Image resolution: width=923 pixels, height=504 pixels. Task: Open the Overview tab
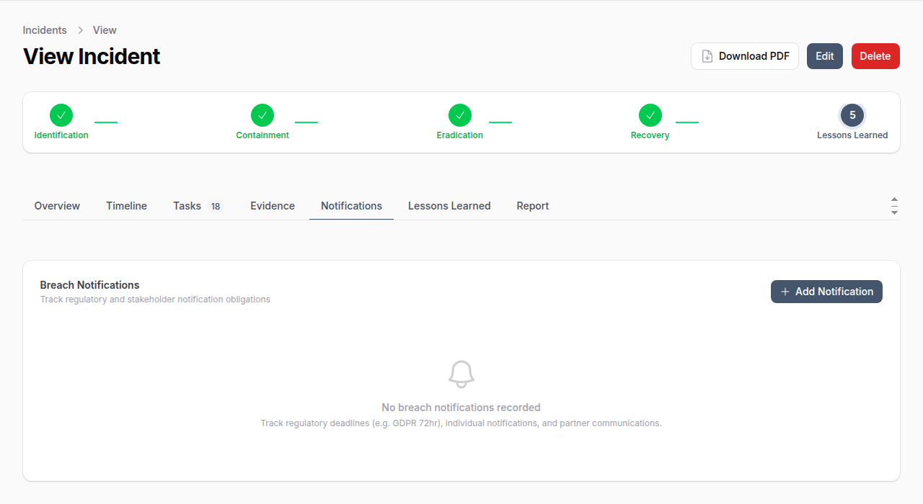pyautogui.click(x=57, y=206)
